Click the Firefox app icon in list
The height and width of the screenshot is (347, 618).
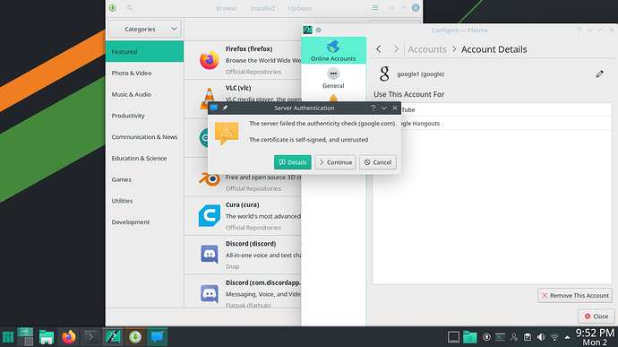[x=210, y=60]
